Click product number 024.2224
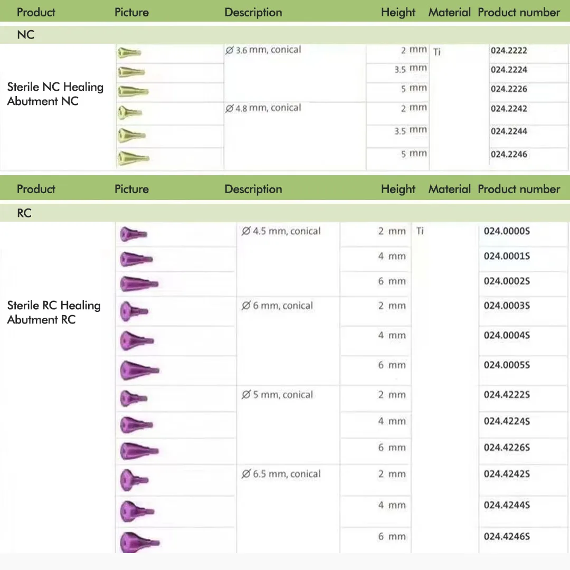The height and width of the screenshot is (570, 570). point(509,70)
